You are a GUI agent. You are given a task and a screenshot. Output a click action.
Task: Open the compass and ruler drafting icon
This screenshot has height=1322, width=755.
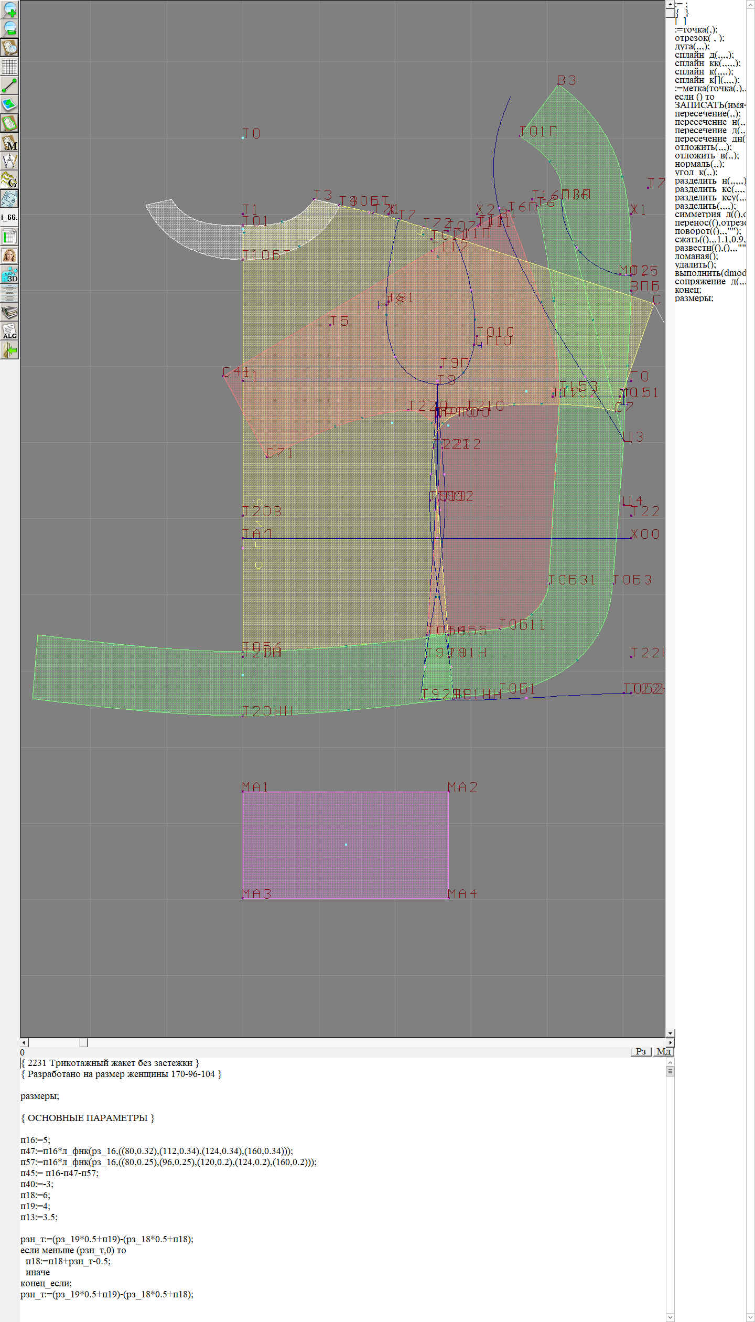(9, 161)
